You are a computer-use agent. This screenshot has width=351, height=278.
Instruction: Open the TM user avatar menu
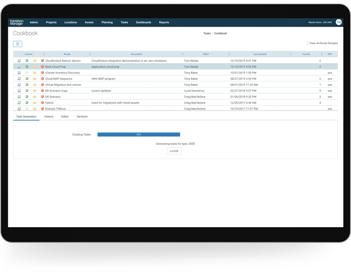(339, 22)
